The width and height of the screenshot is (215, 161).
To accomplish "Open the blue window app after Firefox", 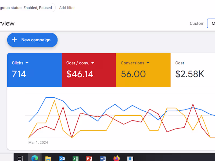I will point(130,159).
